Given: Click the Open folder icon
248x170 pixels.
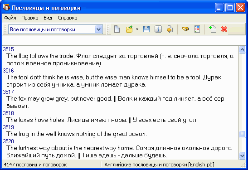Looking at the screenshot, I should (x=129, y=29).
